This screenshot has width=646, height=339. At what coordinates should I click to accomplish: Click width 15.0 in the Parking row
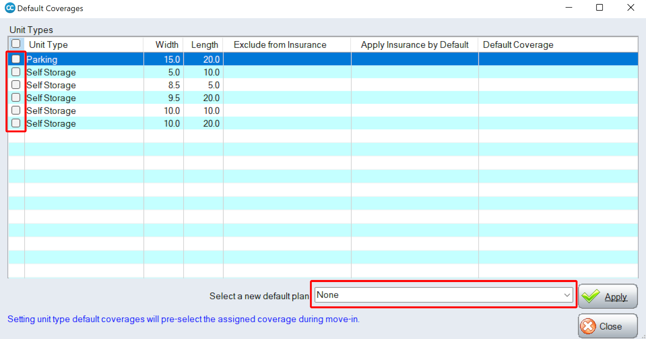tap(164, 59)
